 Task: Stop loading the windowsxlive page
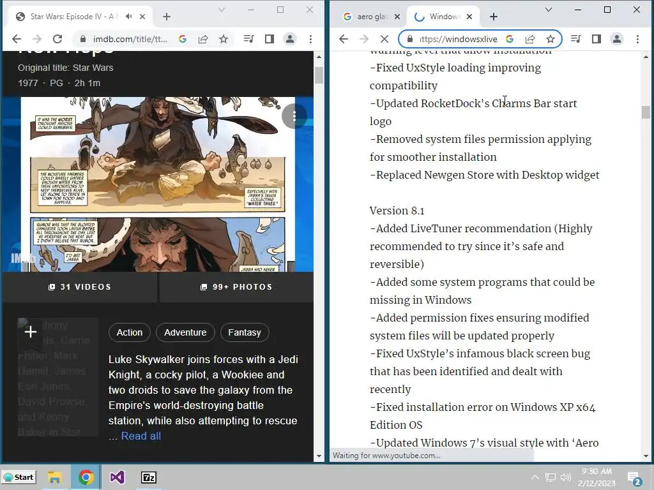(x=384, y=39)
